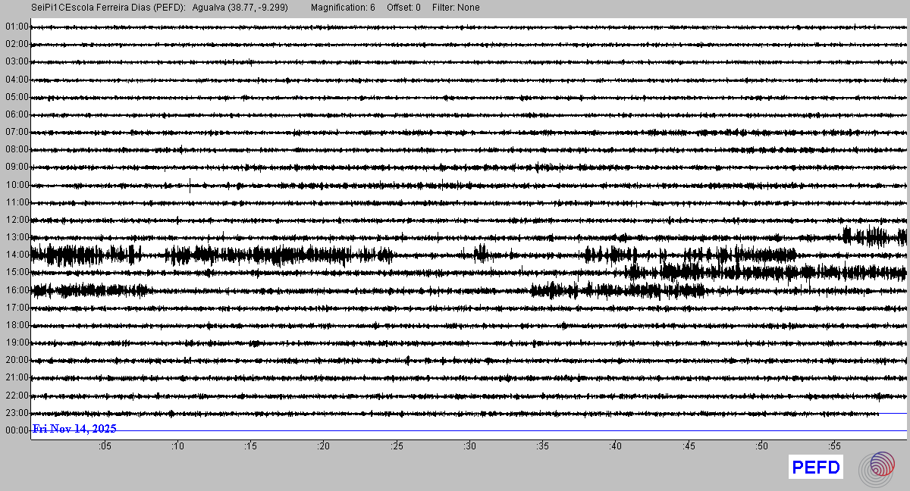Click the 23:00 hour row label

[x=17, y=413]
